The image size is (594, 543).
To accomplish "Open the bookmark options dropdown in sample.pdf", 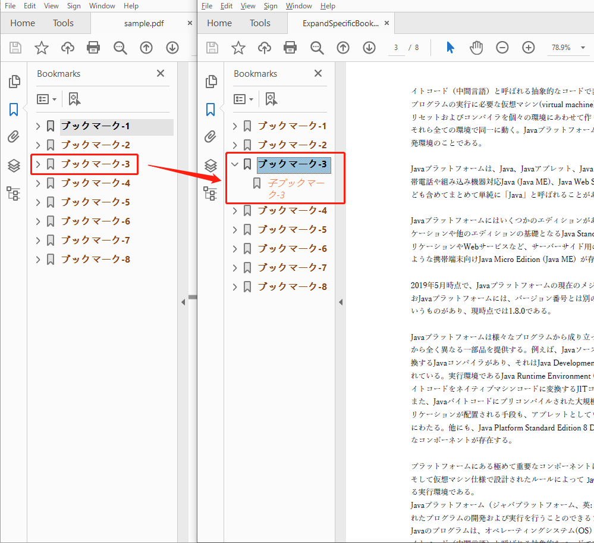I will coord(46,99).
